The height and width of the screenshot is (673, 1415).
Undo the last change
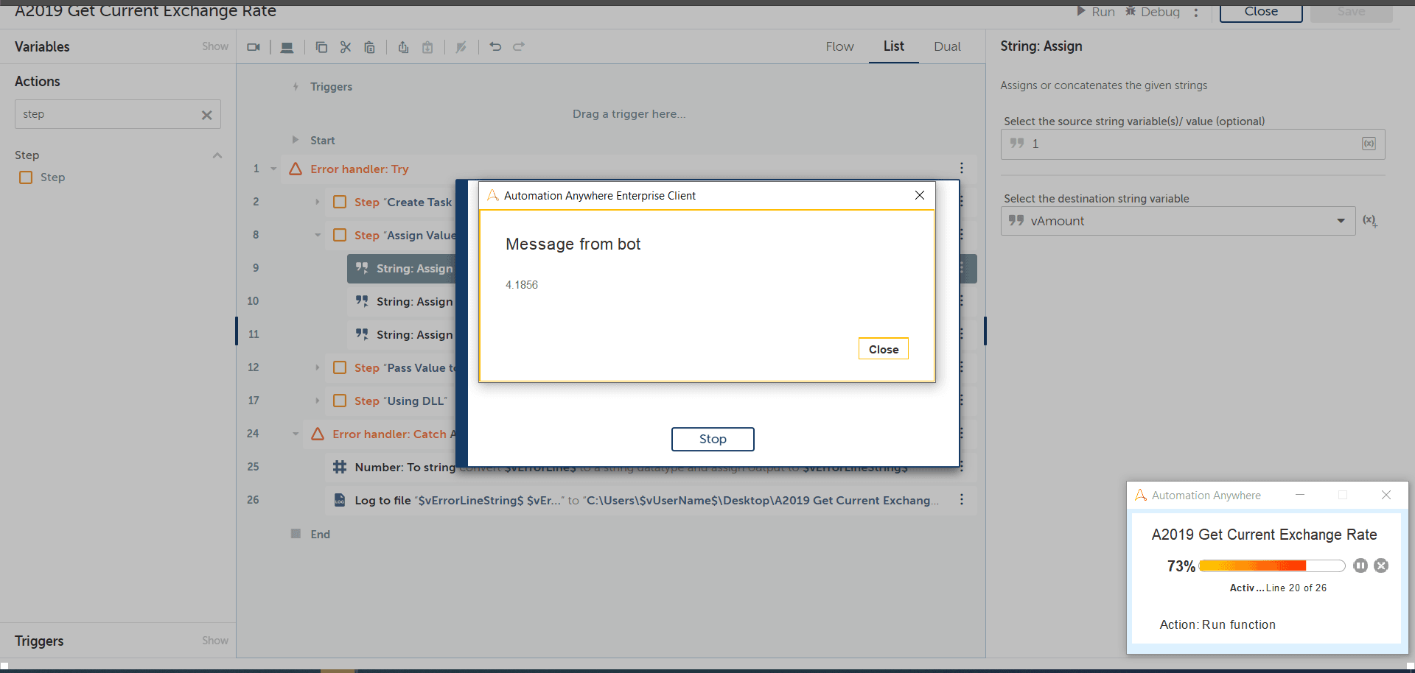point(495,46)
